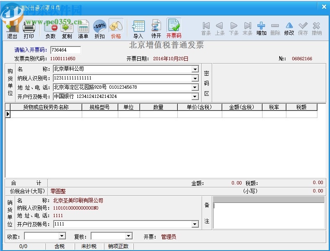Screen dimensions: 330x251
Task: Click the 销项正数 status bar entry
Action: [118, 246]
